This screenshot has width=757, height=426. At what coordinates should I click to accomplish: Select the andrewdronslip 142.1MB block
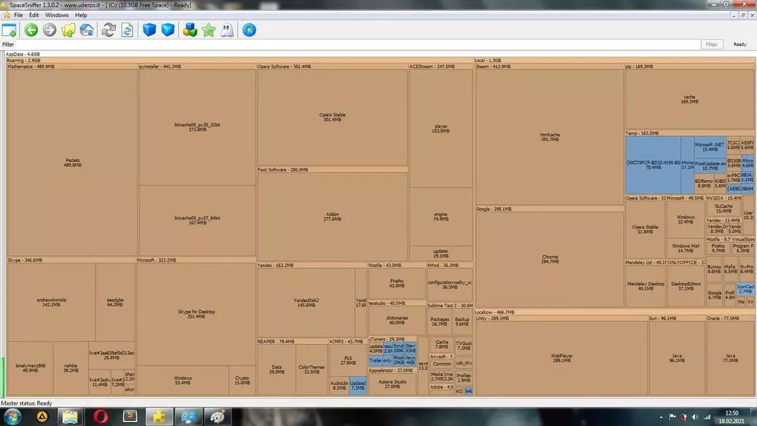51,302
